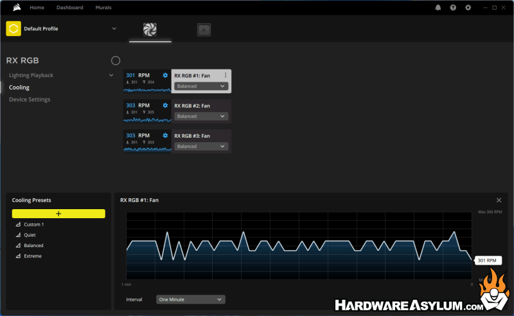Image resolution: width=514 pixels, height=316 pixels.
Task: Go to the Home tab
Action: point(37,7)
